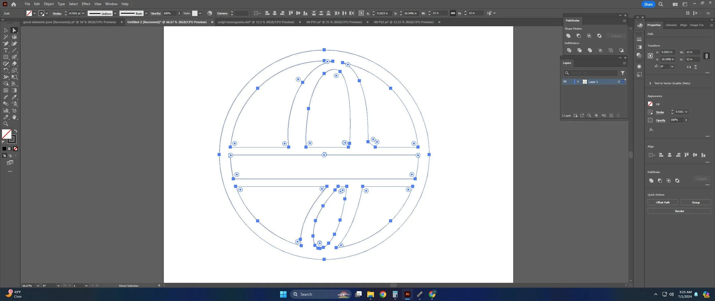Click Minus Front in floating Pathfinder panel
The image size is (715, 301).
[x=579, y=36]
